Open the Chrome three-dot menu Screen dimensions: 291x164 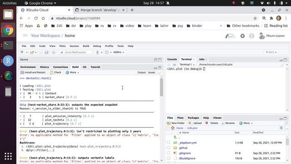[286, 18]
